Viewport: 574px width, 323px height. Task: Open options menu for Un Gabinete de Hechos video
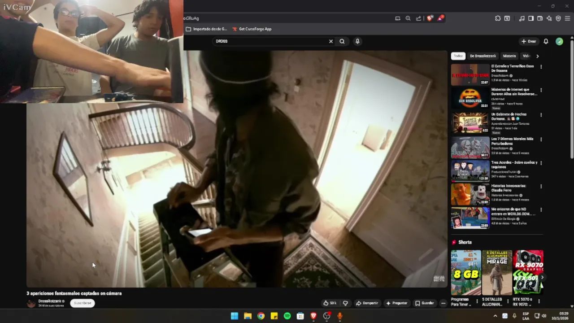(x=541, y=115)
